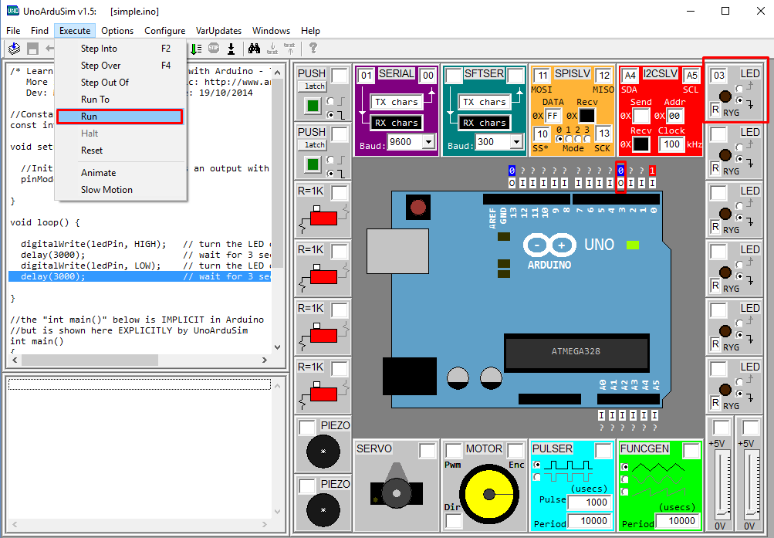This screenshot has width=774, height=538.
Task: Select the inverted pulse waveform radio in PULSER
Action: pos(537,477)
